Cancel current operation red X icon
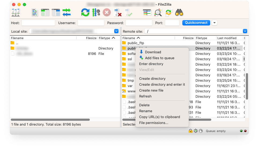The image size is (259, 147). click(107, 13)
